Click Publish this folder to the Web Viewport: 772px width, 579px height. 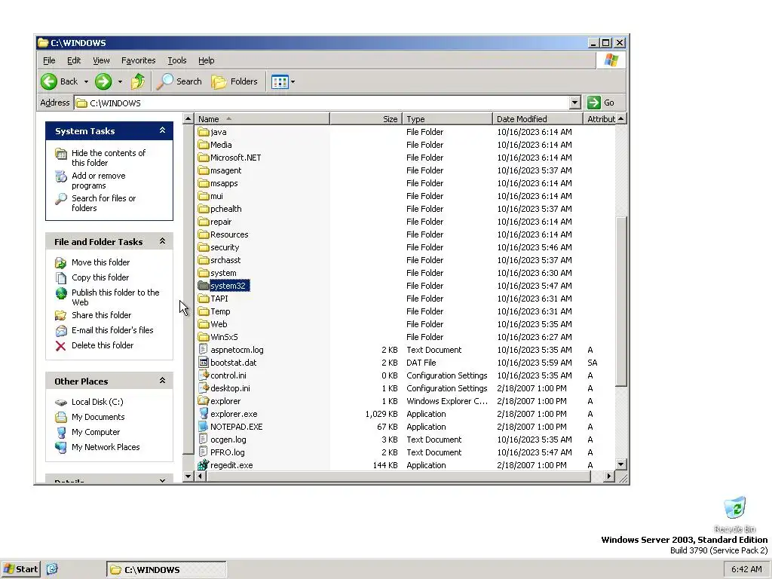click(x=115, y=297)
